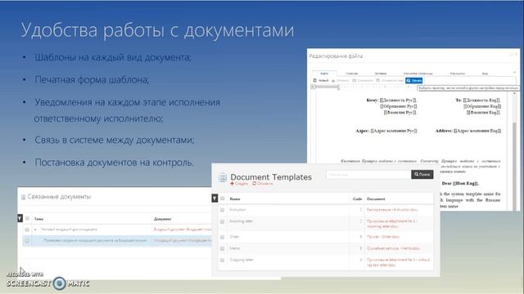524x294 pixels.
Task: Check the Order row checkbox
Action: (222, 237)
